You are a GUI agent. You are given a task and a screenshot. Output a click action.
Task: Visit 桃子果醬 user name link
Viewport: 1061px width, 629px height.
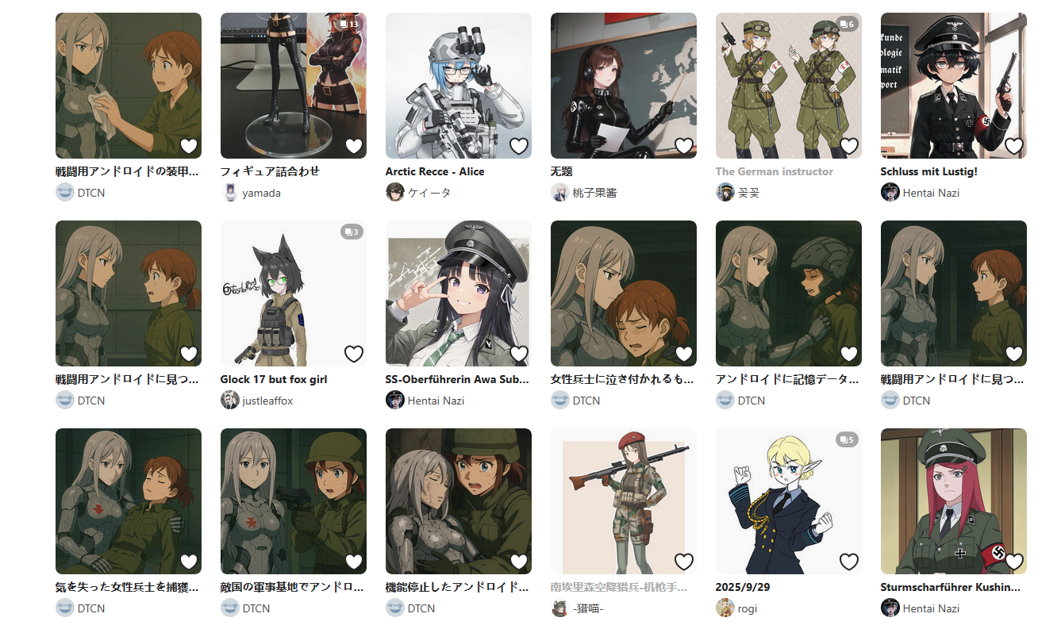coord(595,192)
